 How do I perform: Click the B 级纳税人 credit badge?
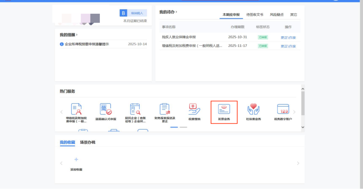click(x=133, y=13)
